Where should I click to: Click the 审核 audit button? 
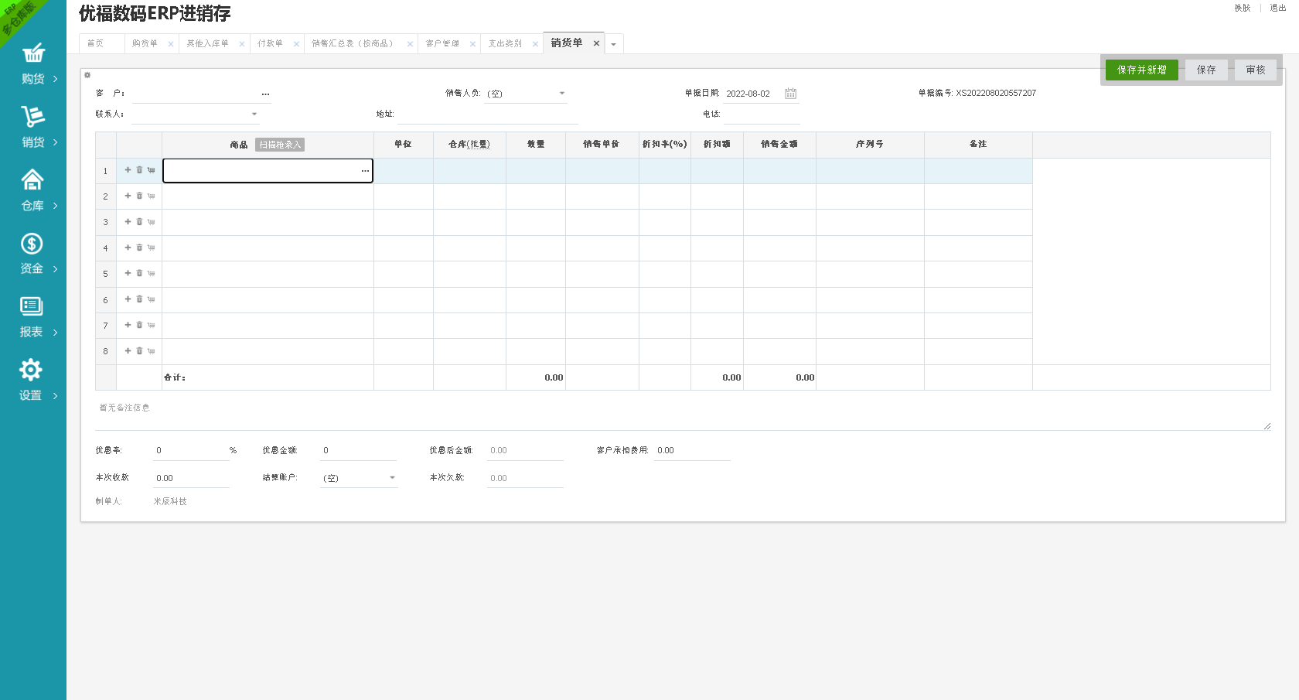[1255, 70]
